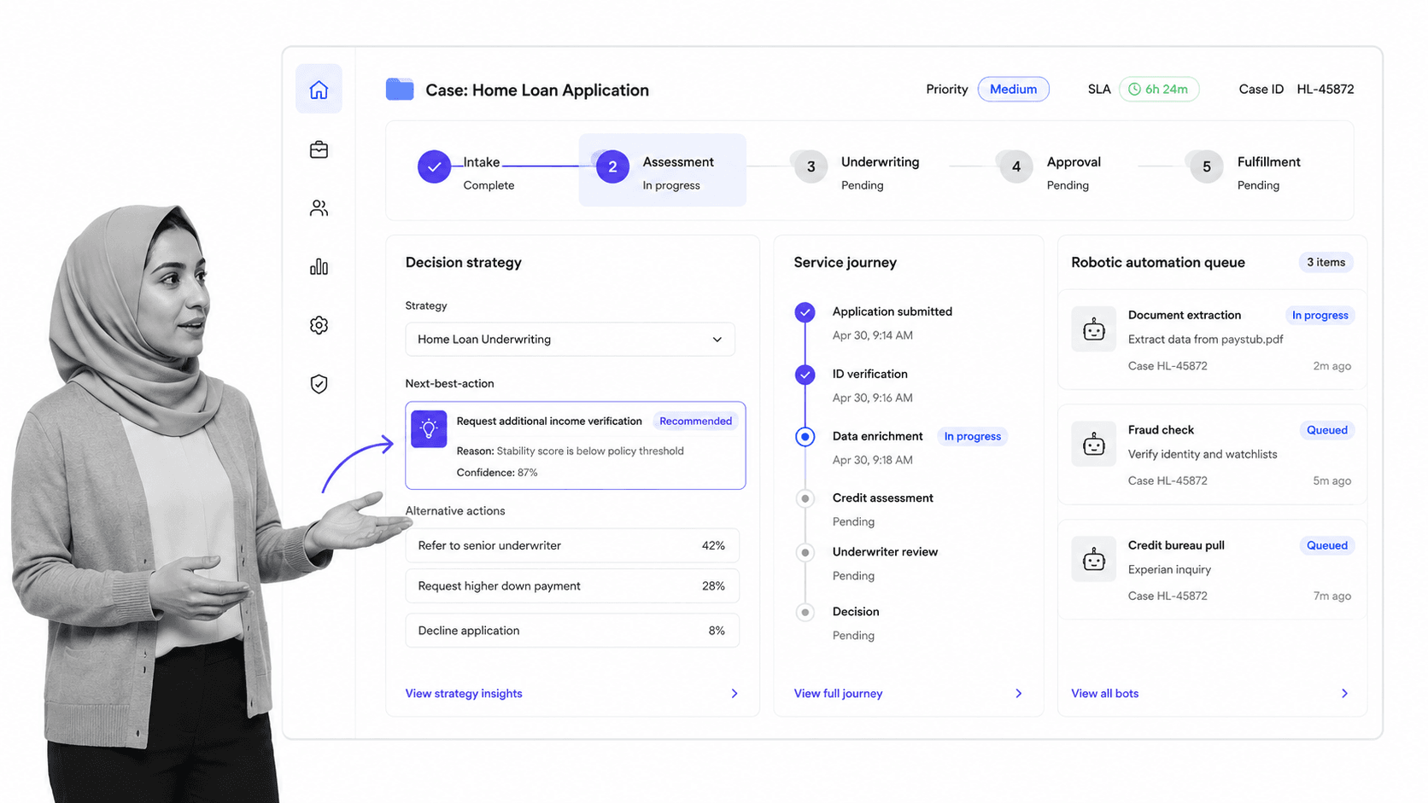Open the people icon in the sidebar
This screenshot has width=1428, height=803.
(319, 208)
